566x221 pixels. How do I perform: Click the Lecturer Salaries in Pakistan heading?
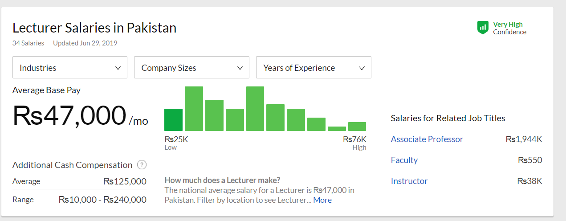click(94, 28)
